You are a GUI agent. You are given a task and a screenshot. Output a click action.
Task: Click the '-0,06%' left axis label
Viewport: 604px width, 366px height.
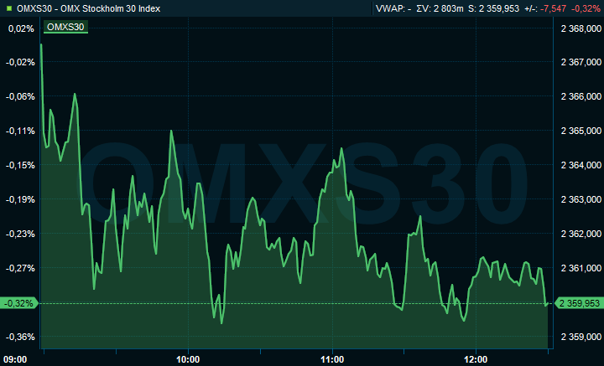coord(20,96)
